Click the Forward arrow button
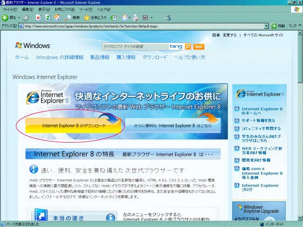This screenshot has height=227, width=303. 25,18
